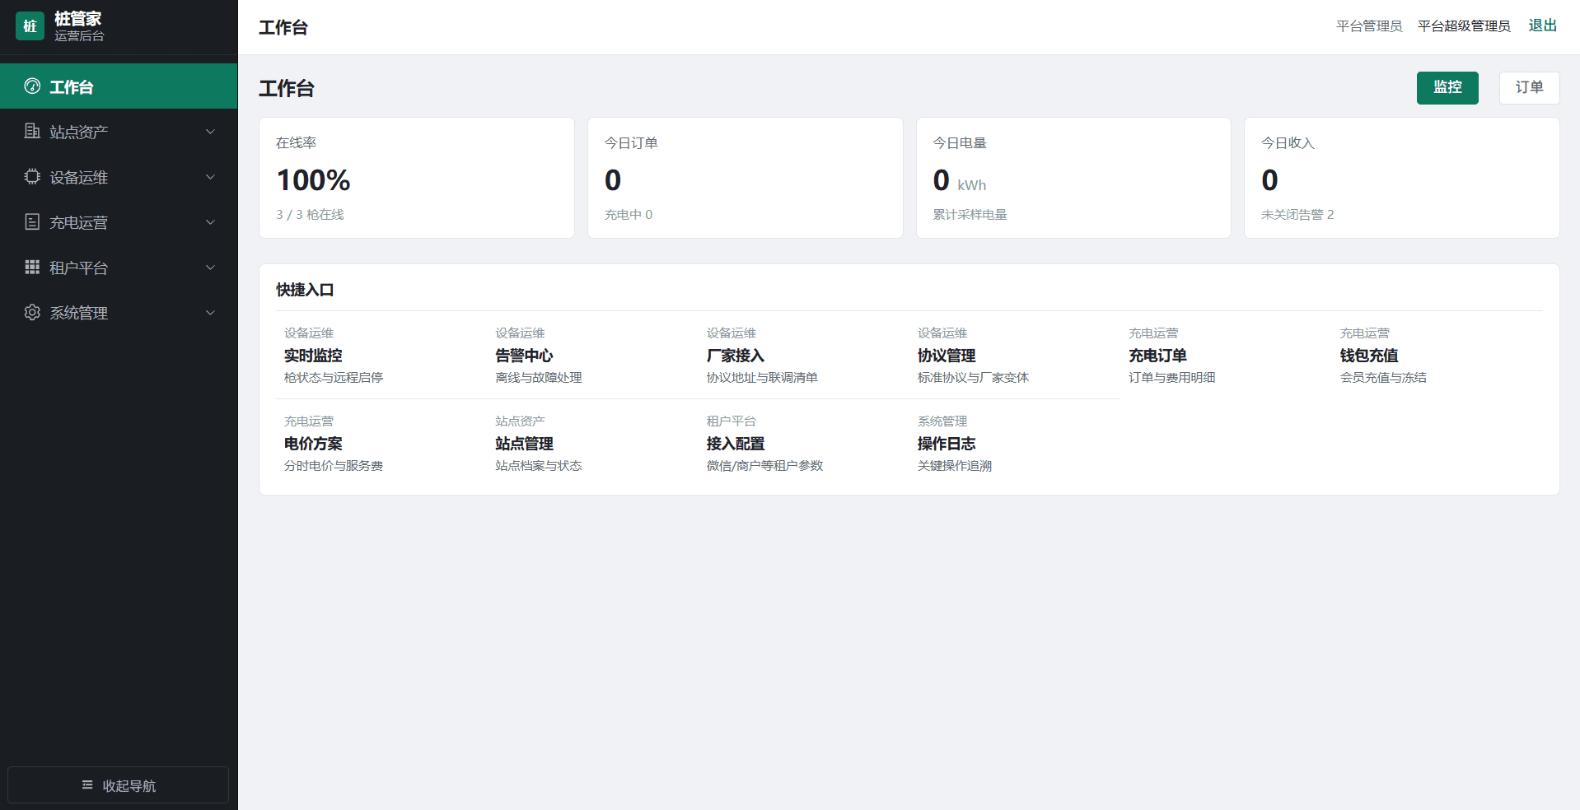This screenshot has width=1580, height=810.
Task: Expand the 租户平台 menu chevron
Action: point(210,268)
